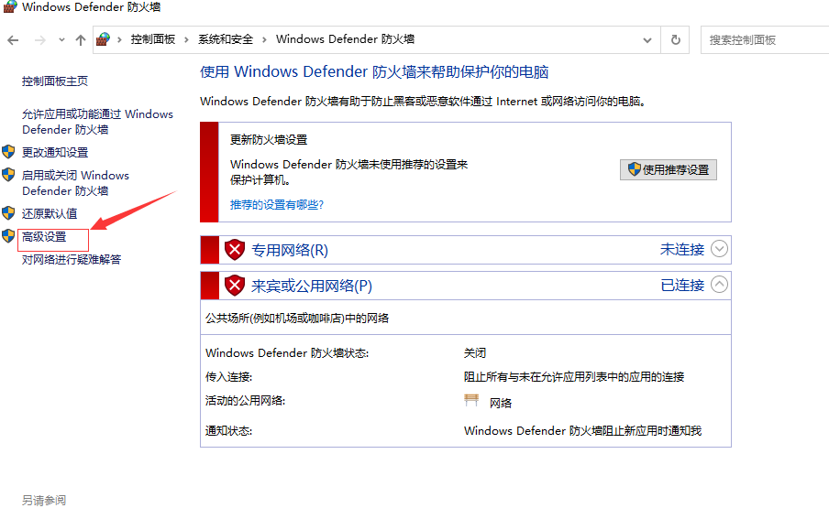Click the Back navigation arrow

click(13, 40)
